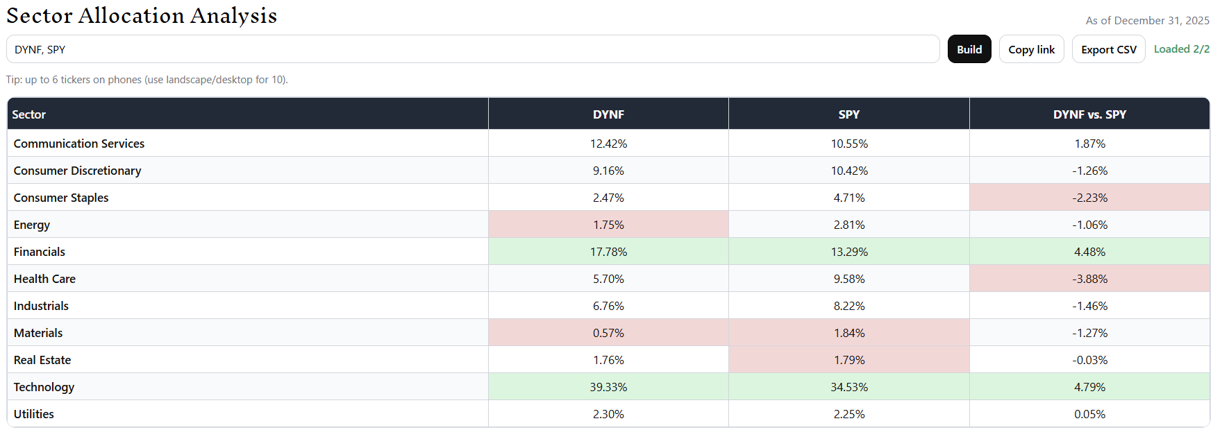Select the DYNF column header
This screenshot has height=430, width=1213.
coord(608,114)
